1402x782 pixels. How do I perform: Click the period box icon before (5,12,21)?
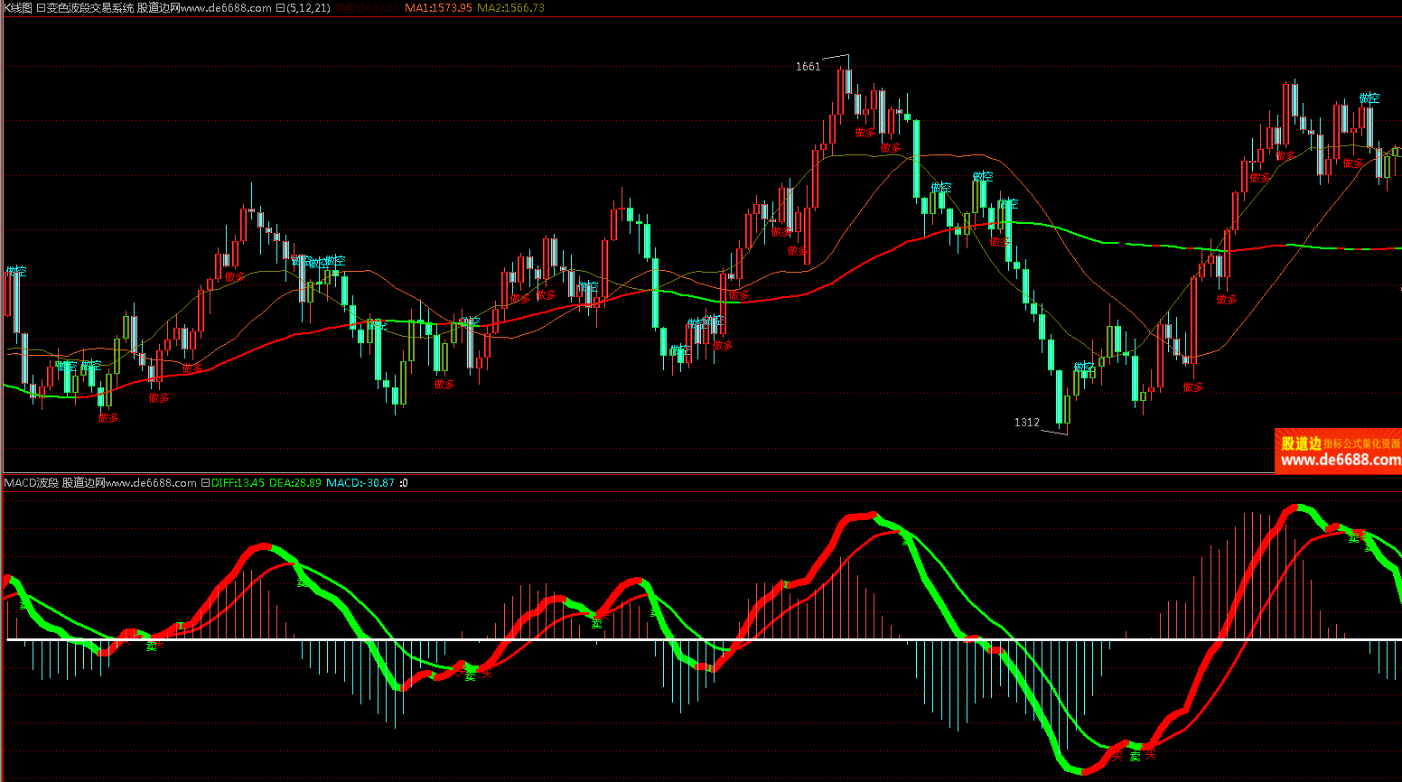point(280,8)
